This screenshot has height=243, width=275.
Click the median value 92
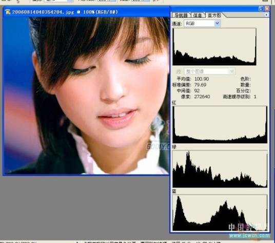click(197, 91)
